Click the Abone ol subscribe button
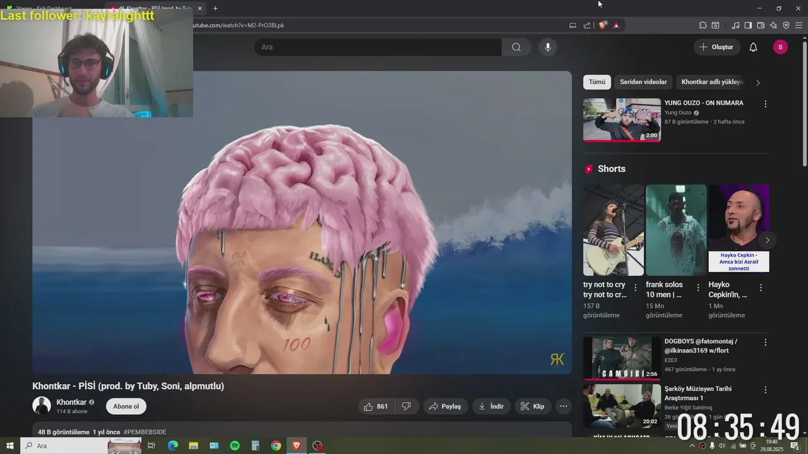808x454 pixels. tap(126, 406)
